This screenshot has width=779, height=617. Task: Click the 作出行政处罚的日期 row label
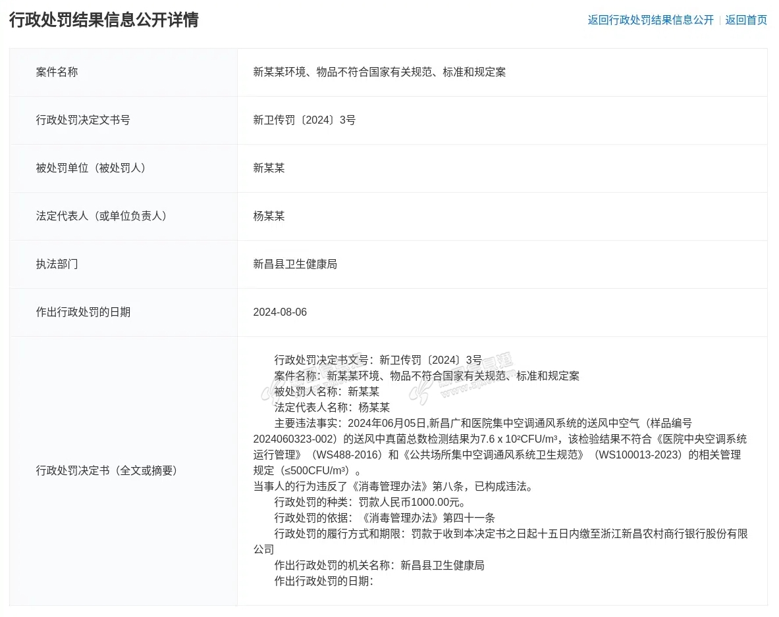point(83,312)
